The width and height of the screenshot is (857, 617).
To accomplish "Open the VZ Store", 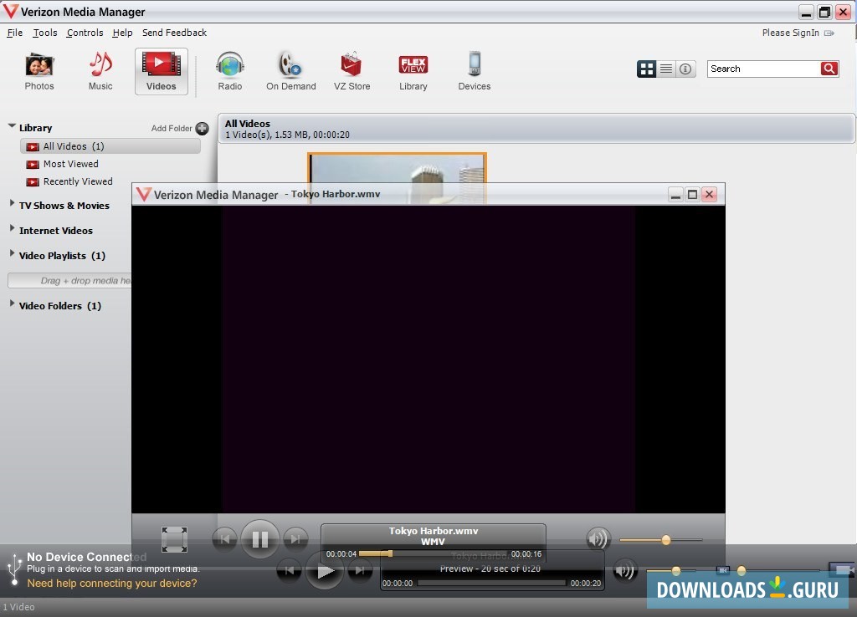I will pos(352,70).
